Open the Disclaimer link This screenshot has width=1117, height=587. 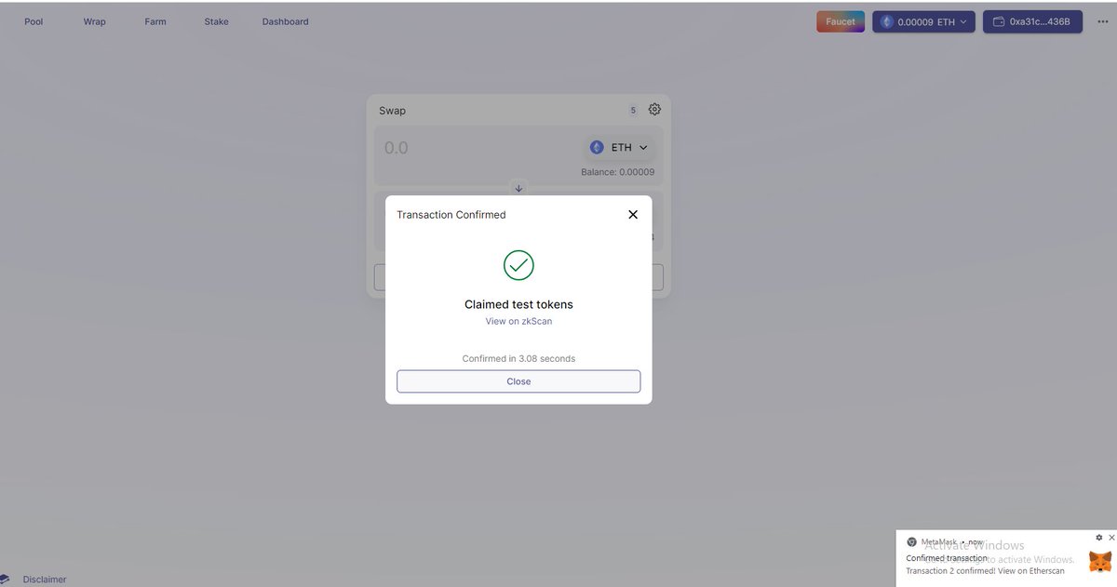(x=45, y=580)
